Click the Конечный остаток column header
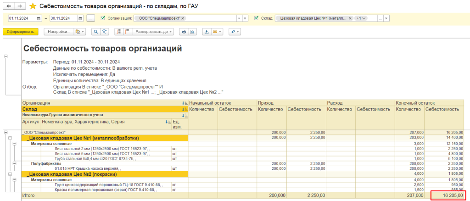This screenshot has width=470, height=201. pyautogui.click(x=429, y=103)
